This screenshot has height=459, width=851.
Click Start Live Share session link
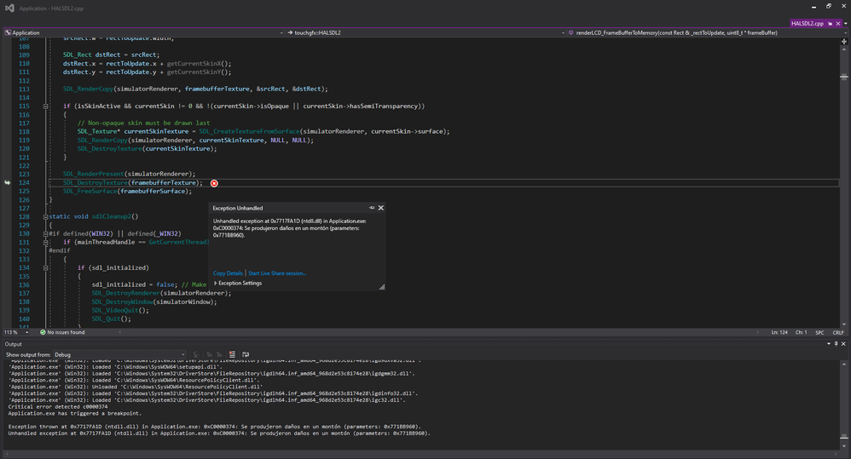coord(277,273)
